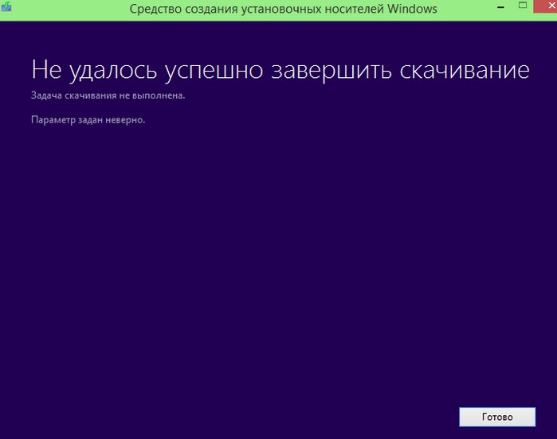Minimize the media creation tool window
The width and height of the screenshot is (557, 439).
point(500,6)
